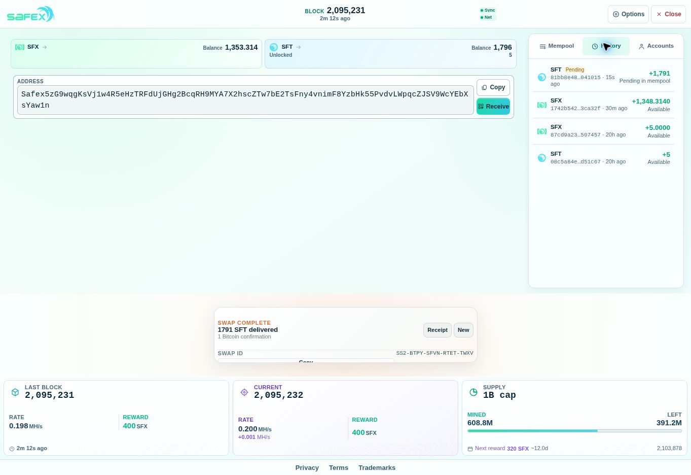Open the Accounts tab
This screenshot has width=691, height=475.
(x=656, y=46)
